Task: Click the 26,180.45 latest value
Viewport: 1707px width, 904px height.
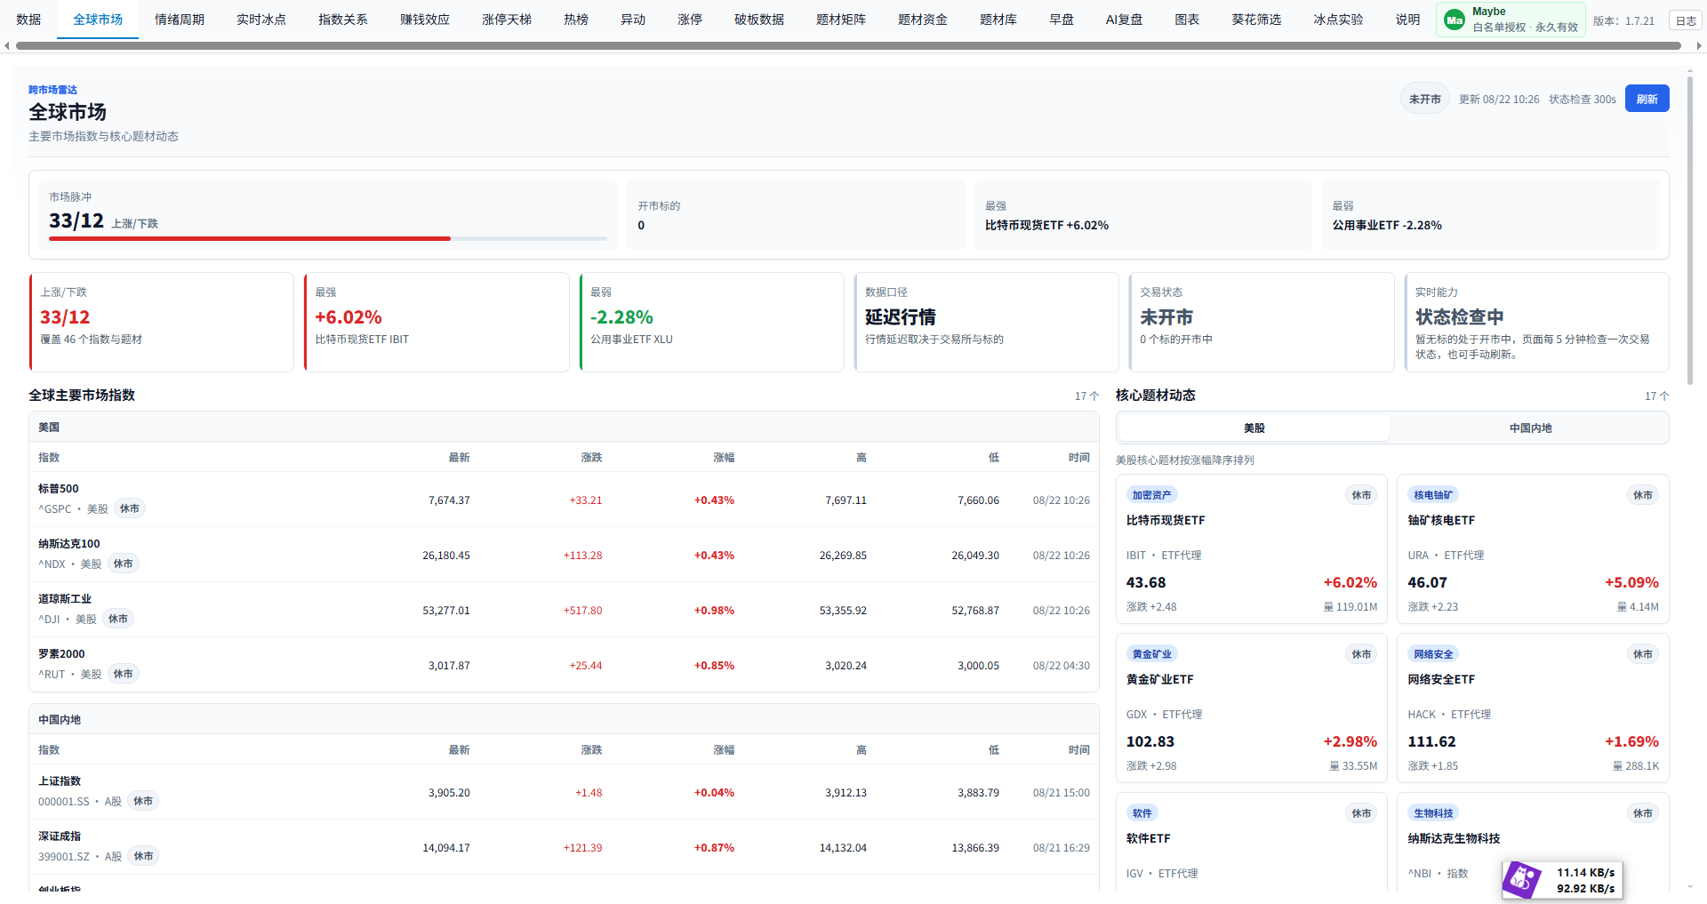Action: (x=446, y=555)
